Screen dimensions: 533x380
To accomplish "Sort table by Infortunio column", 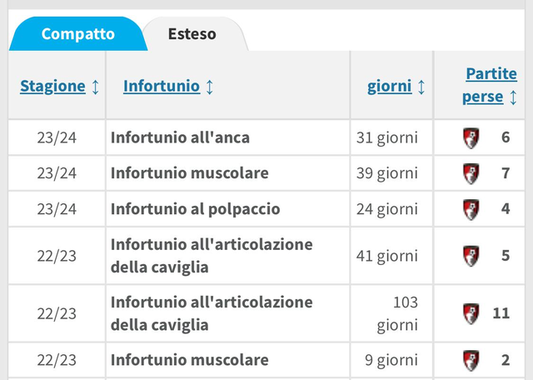I will (x=161, y=86).
